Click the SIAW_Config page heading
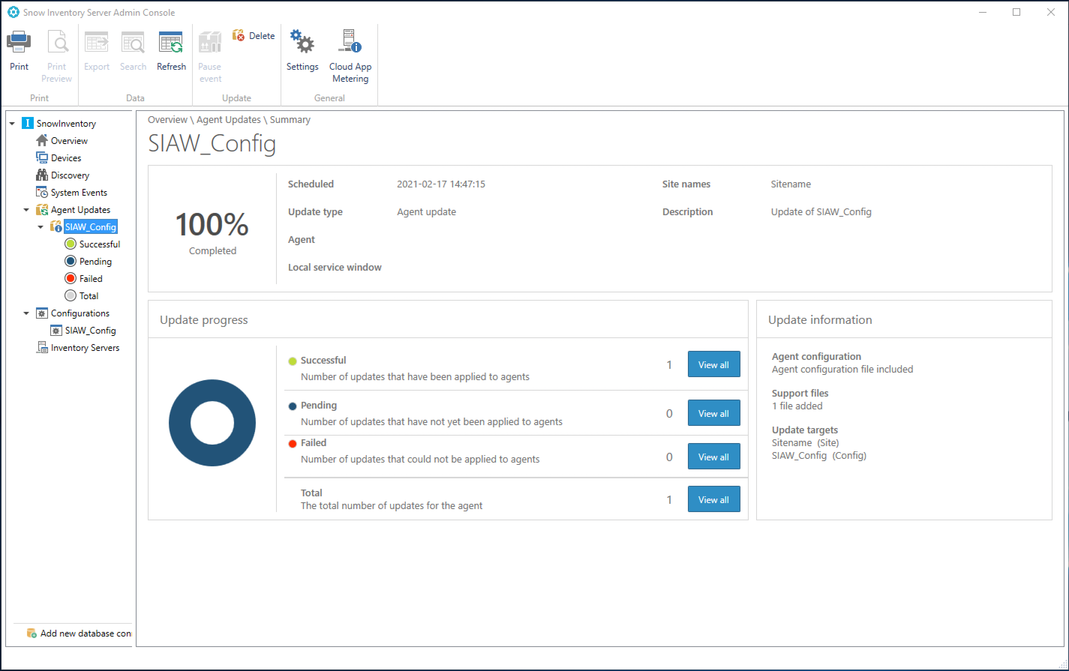The width and height of the screenshot is (1069, 671). coord(212,143)
